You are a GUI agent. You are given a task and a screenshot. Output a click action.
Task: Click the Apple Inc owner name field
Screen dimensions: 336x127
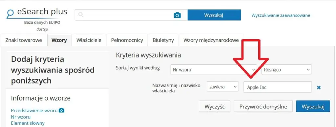tap(278, 87)
